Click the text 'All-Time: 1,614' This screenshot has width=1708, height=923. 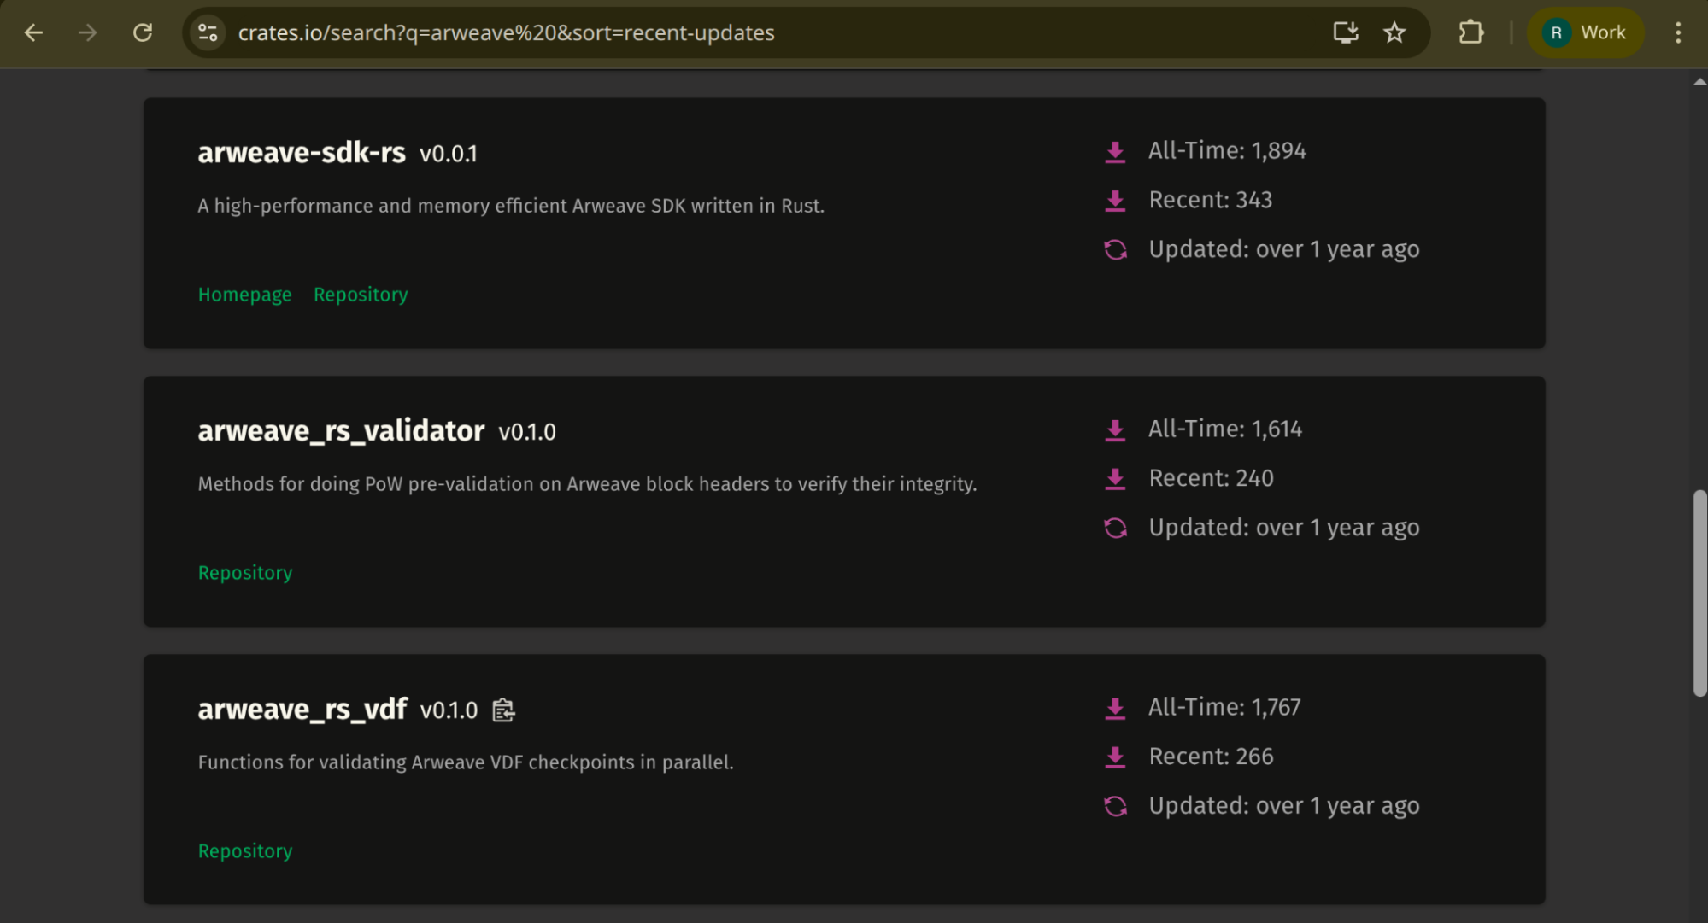(1225, 429)
